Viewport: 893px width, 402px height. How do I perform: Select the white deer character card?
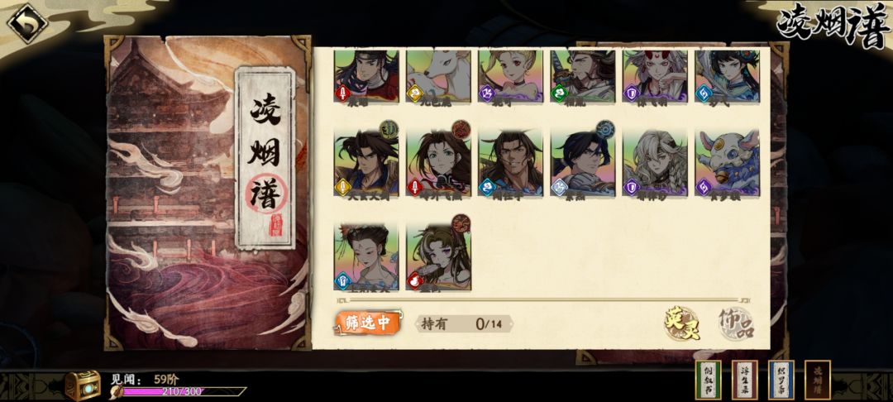click(x=438, y=76)
